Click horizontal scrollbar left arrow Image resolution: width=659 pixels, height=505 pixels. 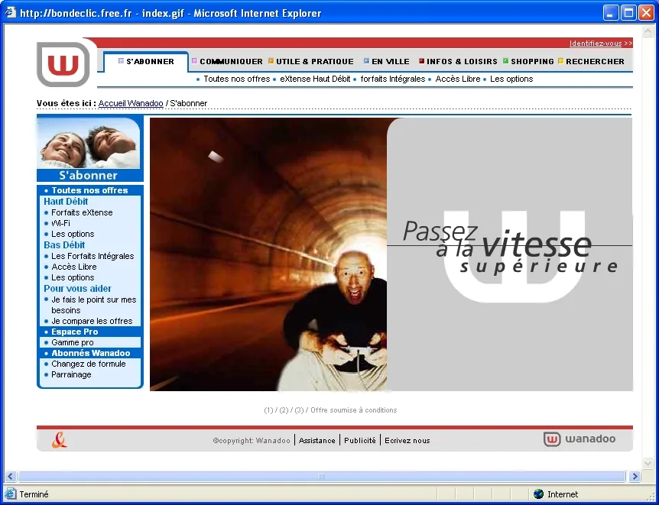11,476
